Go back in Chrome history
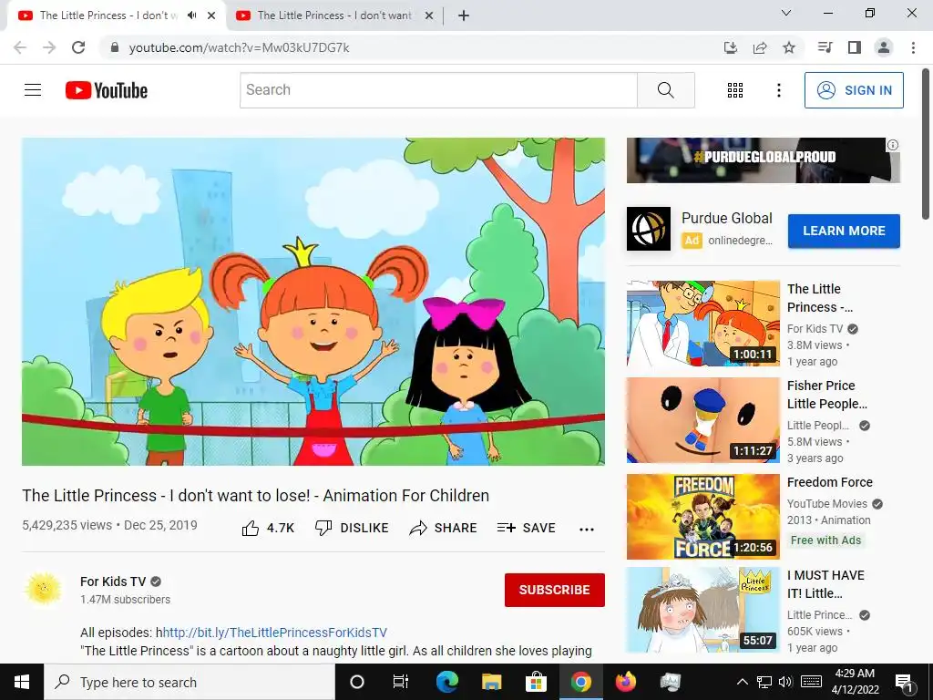 pyautogui.click(x=20, y=47)
